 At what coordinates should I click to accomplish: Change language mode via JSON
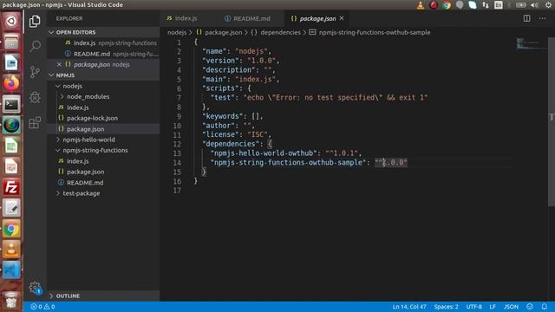(x=511, y=307)
